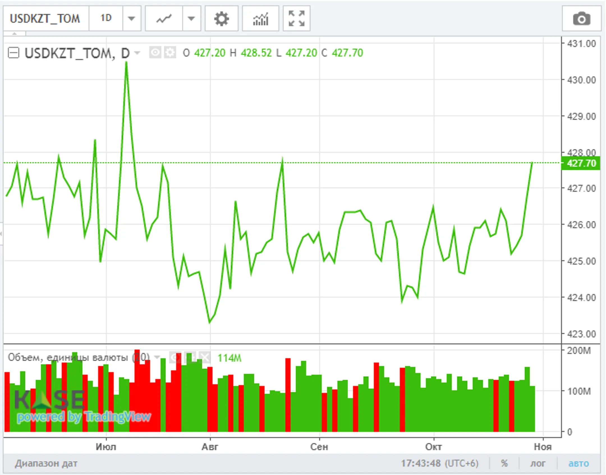
Task: Open the indicators panel icon
Action: (x=260, y=19)
